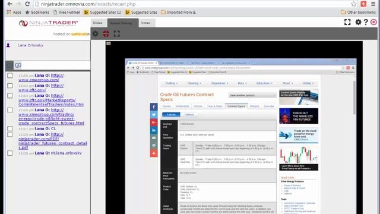380x214 pixels.
Task: Open settings gear at the top right of the webinar
Action: click(358, 22)
